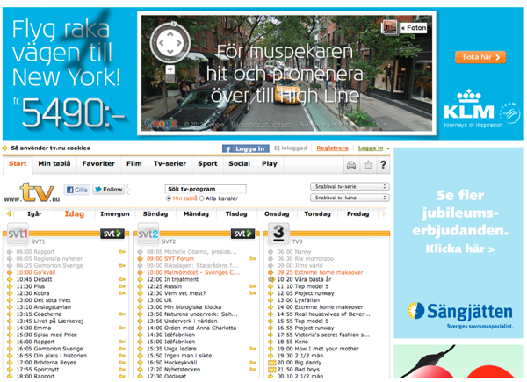The width and height of the screenshot is (527, 382).
Task: Click the SVT1 channel logo
Action: 18,234
